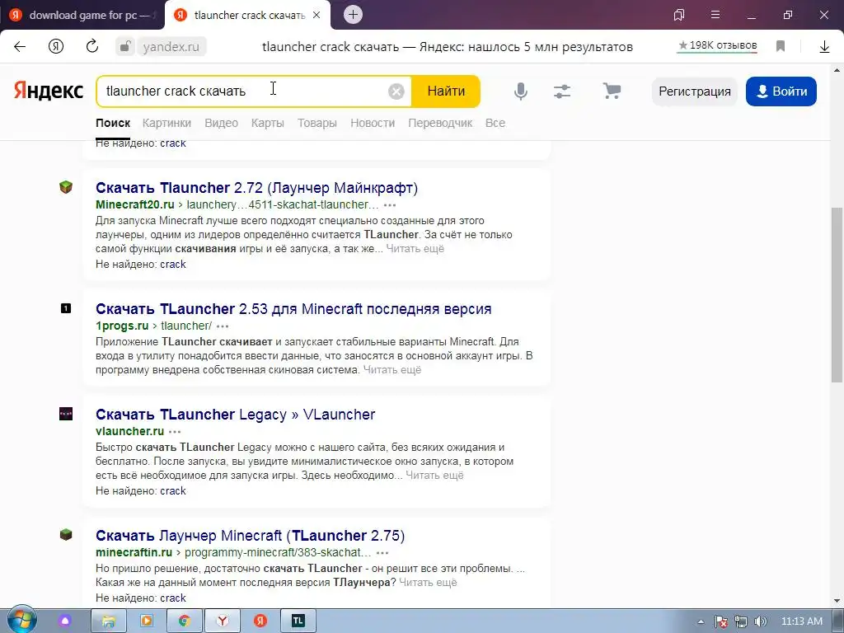The image size is (844, 633).
Task: Click the yandex.ru address bar
Action: pyautogui.click(x=171, y=47)
